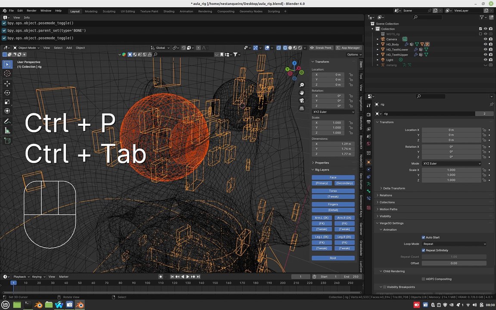The width and height of the screenshot is (496, 310).
Task: Switch viewport to wireframe shading
Action: [285, 48]
